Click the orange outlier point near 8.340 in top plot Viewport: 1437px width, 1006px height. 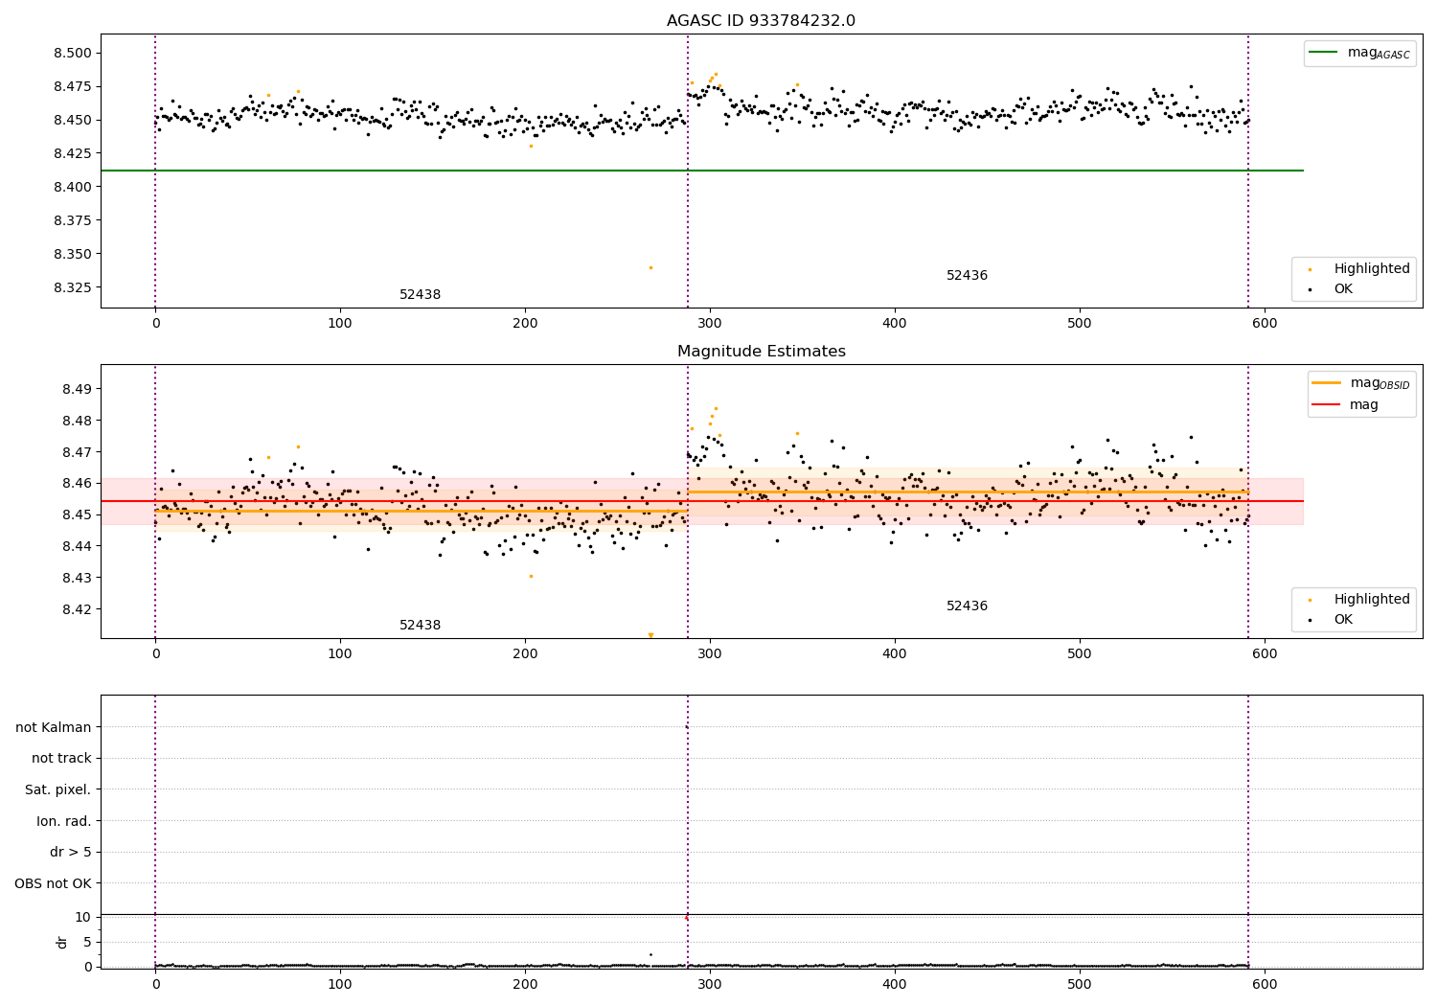650,267
